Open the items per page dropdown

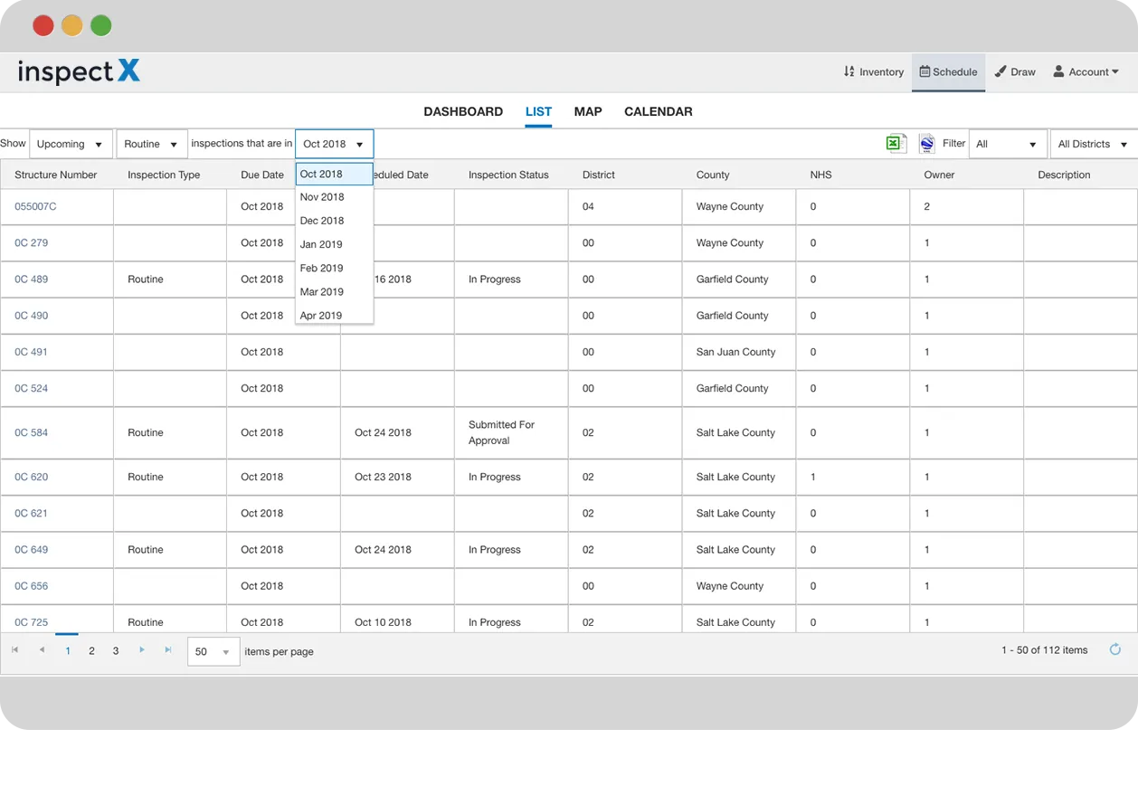coord(213,651)
